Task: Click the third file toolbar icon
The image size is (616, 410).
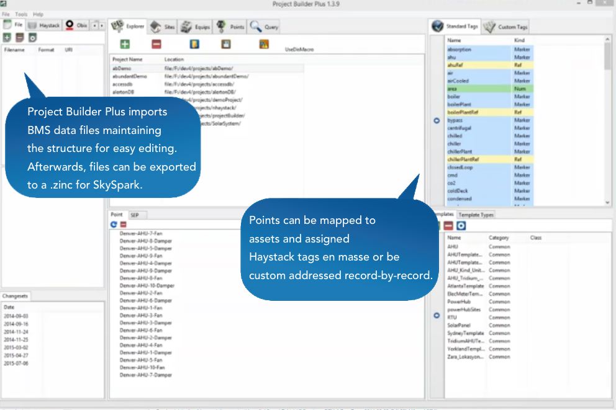Action: tap(33, 38)
